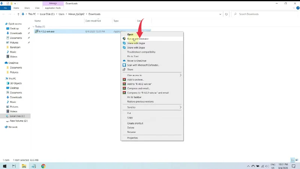
Task: Click the Run as administrator shield icon
Action: pos(124,39)
